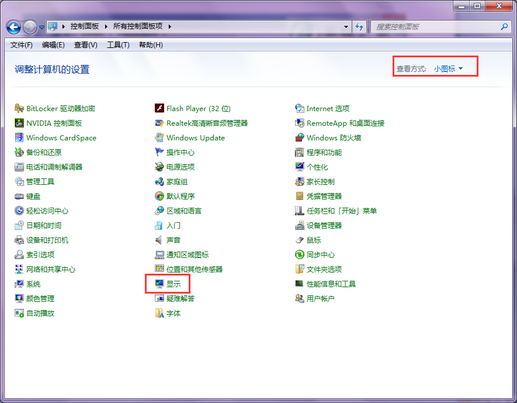Viewport: 517px width, 403px height.
Task: Click the 日期和时间 icon
Action: point(19,225)
